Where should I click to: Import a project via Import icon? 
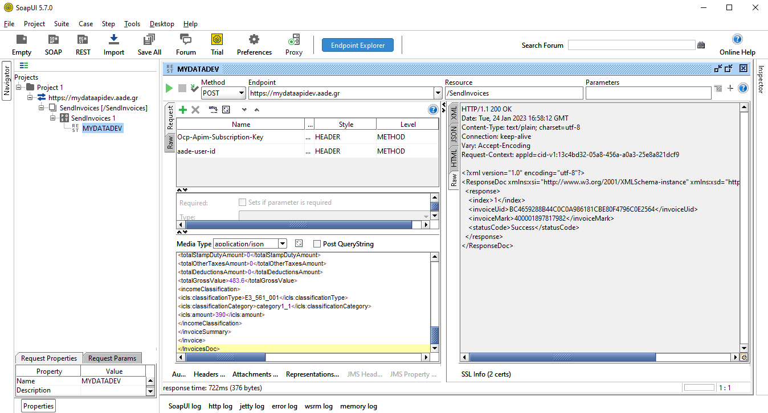coord(114,44)
